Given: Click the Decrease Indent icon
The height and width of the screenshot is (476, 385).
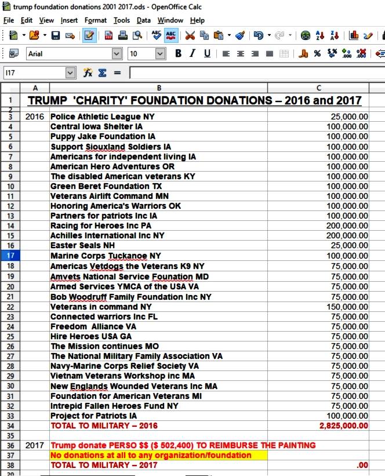Looking at the screenshot, I should pos(380,54).
